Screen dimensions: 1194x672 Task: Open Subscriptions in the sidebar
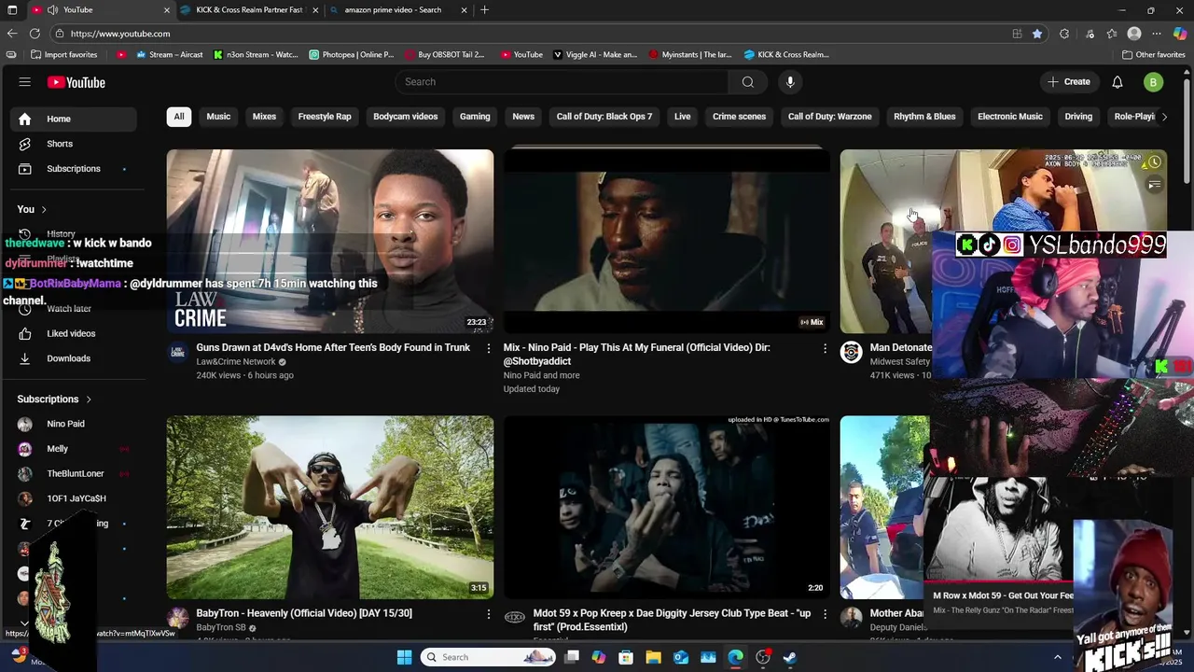tap(75, 169)
